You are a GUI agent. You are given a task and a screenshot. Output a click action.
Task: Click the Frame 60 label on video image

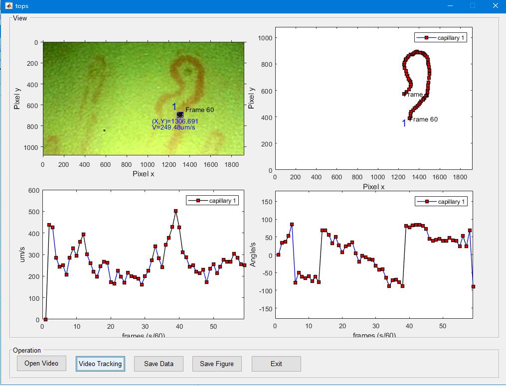199,110
